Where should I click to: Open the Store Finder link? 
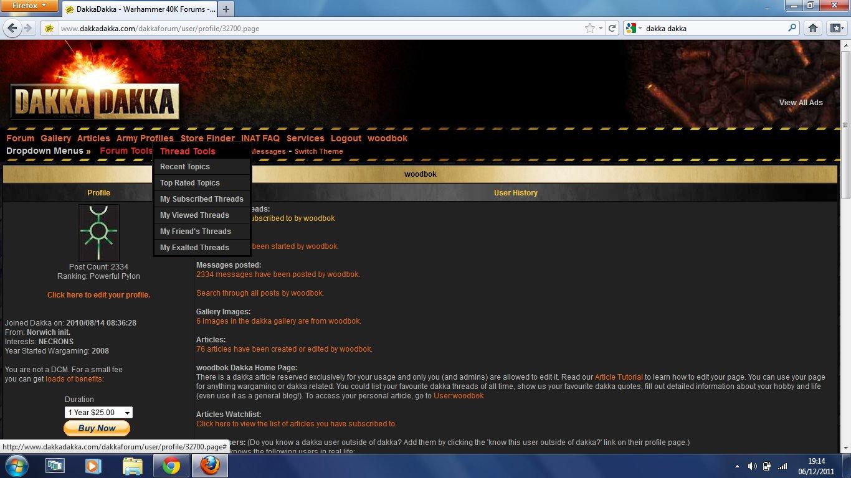207,138
